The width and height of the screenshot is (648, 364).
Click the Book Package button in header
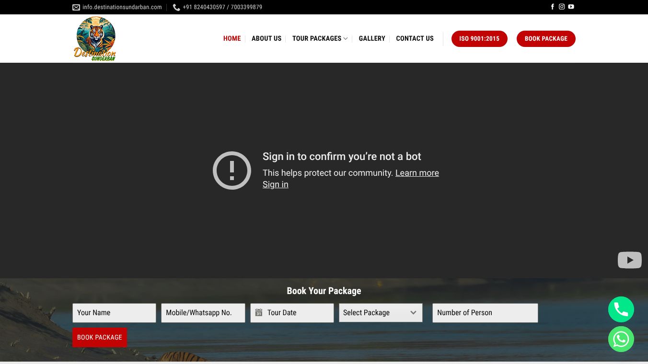pos(546,39)
